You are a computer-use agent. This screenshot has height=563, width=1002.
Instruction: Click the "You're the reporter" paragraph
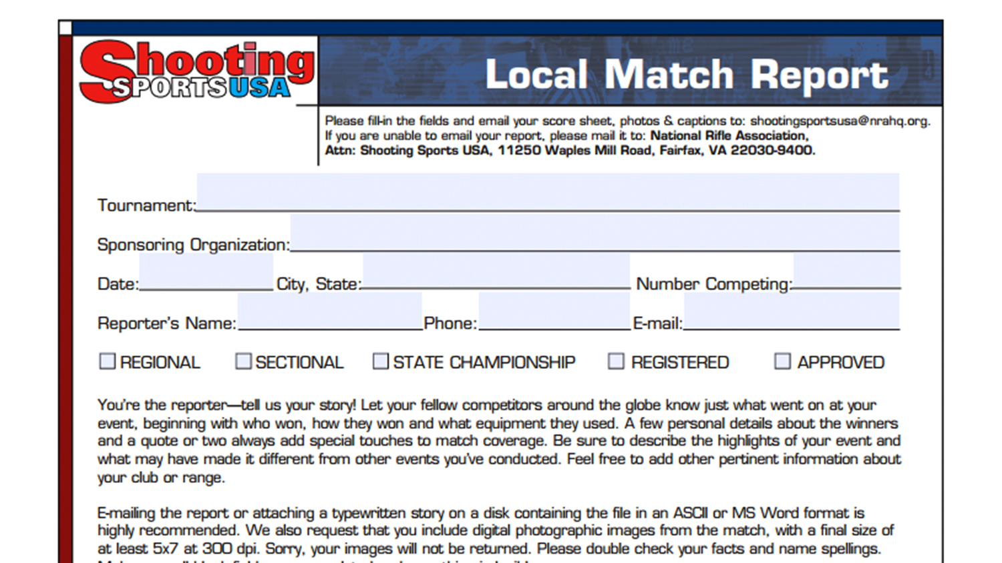click(498, 441)
